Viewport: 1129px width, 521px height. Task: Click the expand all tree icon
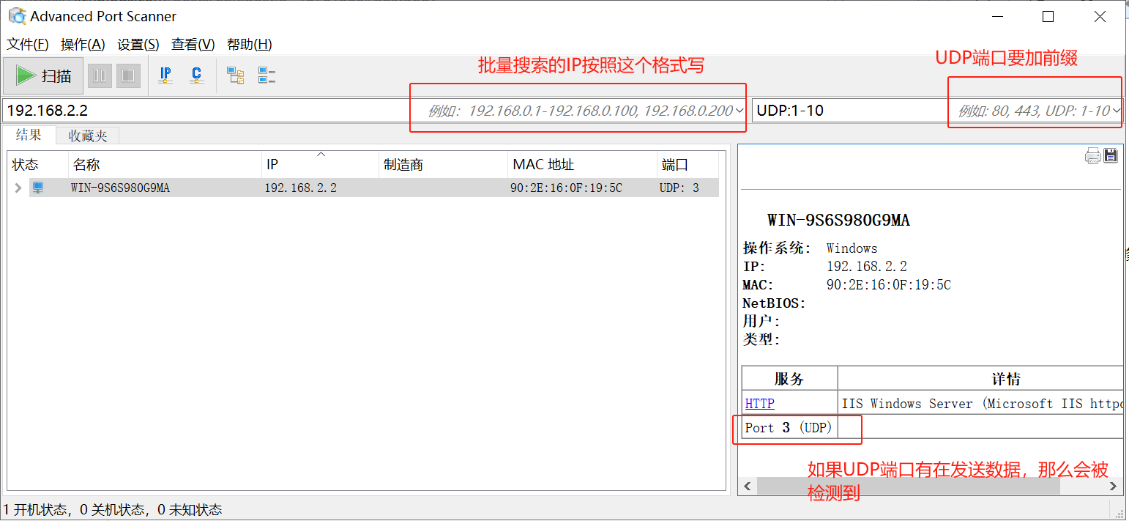pyautogui.click(x=235, y=75)
